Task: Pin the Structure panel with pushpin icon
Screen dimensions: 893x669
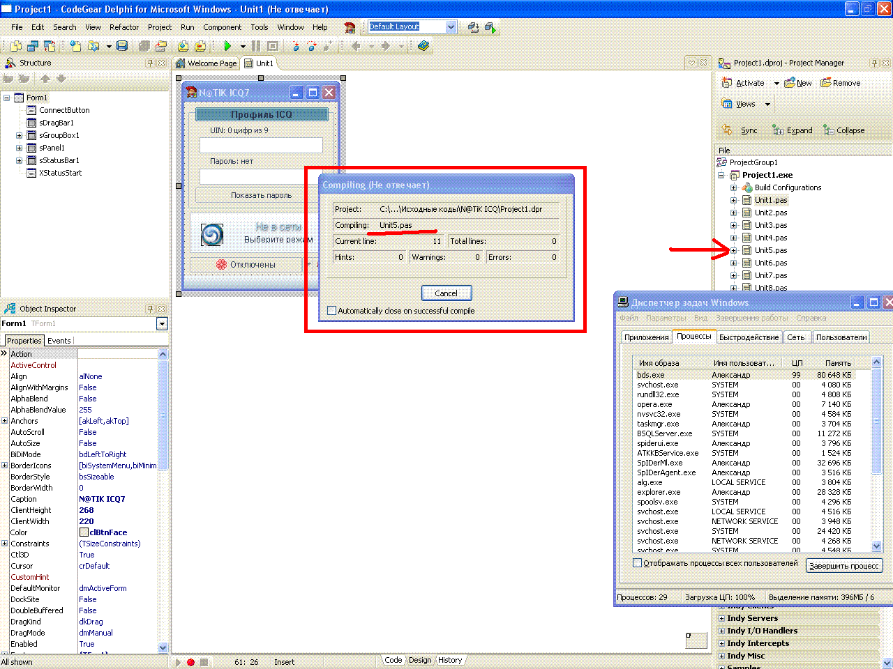Action: pos(150,63)
